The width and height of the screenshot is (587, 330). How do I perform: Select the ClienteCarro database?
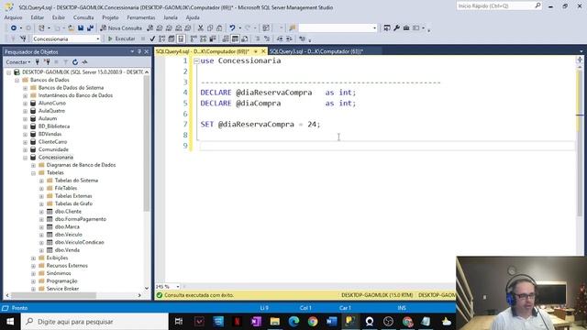[x=52, y=142]
